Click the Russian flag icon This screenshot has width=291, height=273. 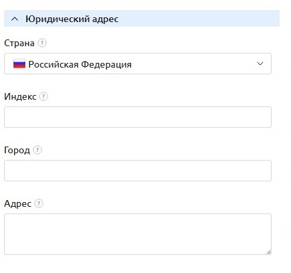click(x=19, y=64)
